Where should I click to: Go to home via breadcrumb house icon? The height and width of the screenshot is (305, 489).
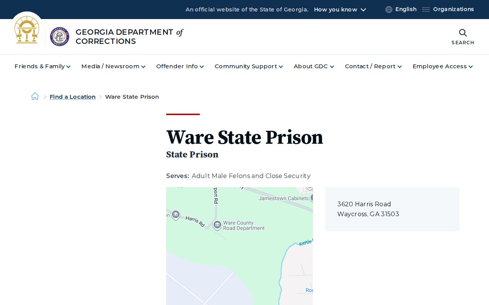[35, 96]
